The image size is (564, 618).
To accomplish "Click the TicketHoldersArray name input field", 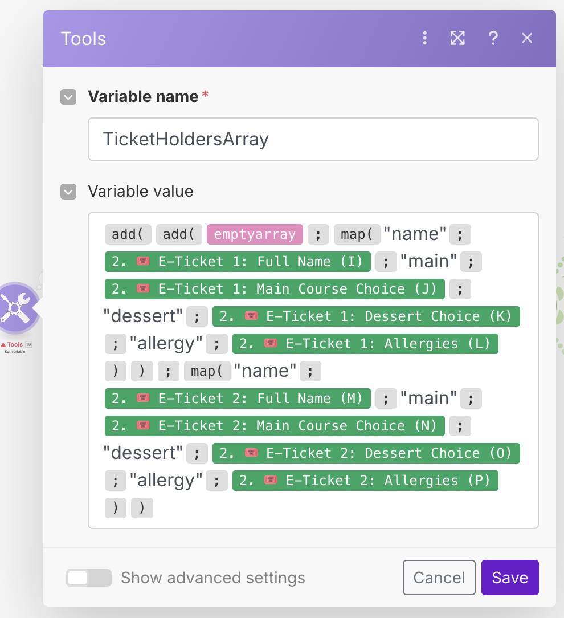I will (x=313, y=139).
